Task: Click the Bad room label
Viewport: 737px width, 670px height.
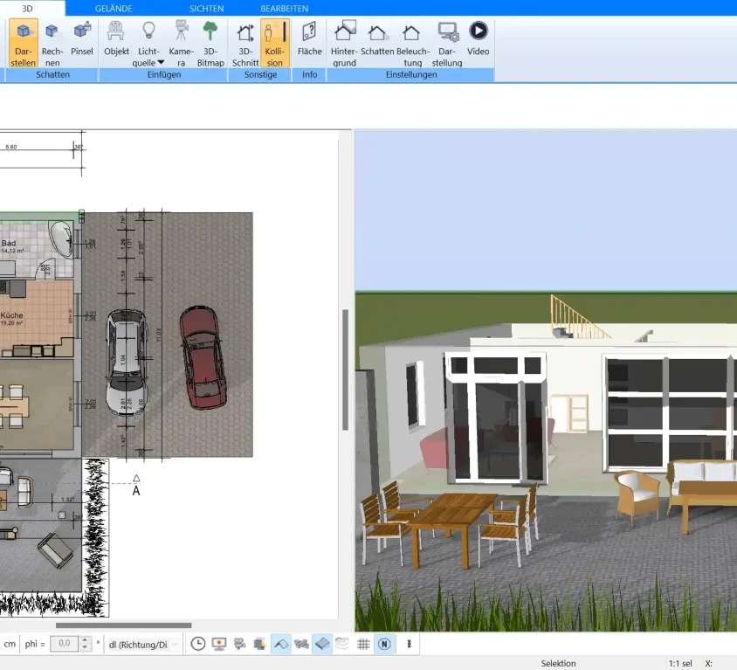Action: pos(9,243)
